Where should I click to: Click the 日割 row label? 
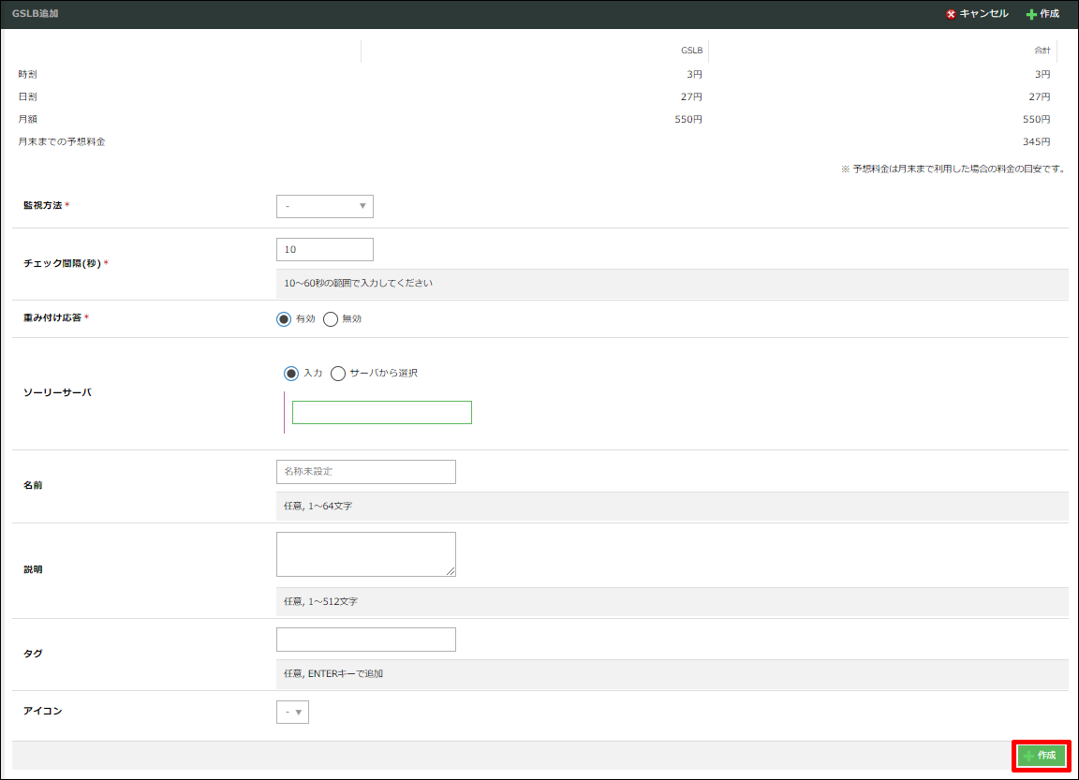click(x=27, y=97)
